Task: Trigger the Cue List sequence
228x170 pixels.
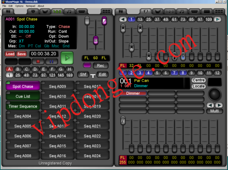Action: coord(23,96)
